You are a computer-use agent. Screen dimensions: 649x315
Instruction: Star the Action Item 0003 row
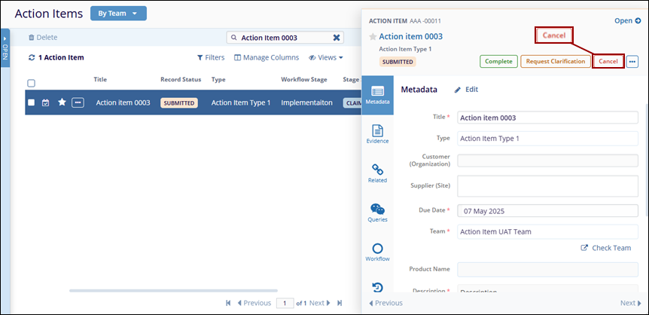[x=62, y=102]
